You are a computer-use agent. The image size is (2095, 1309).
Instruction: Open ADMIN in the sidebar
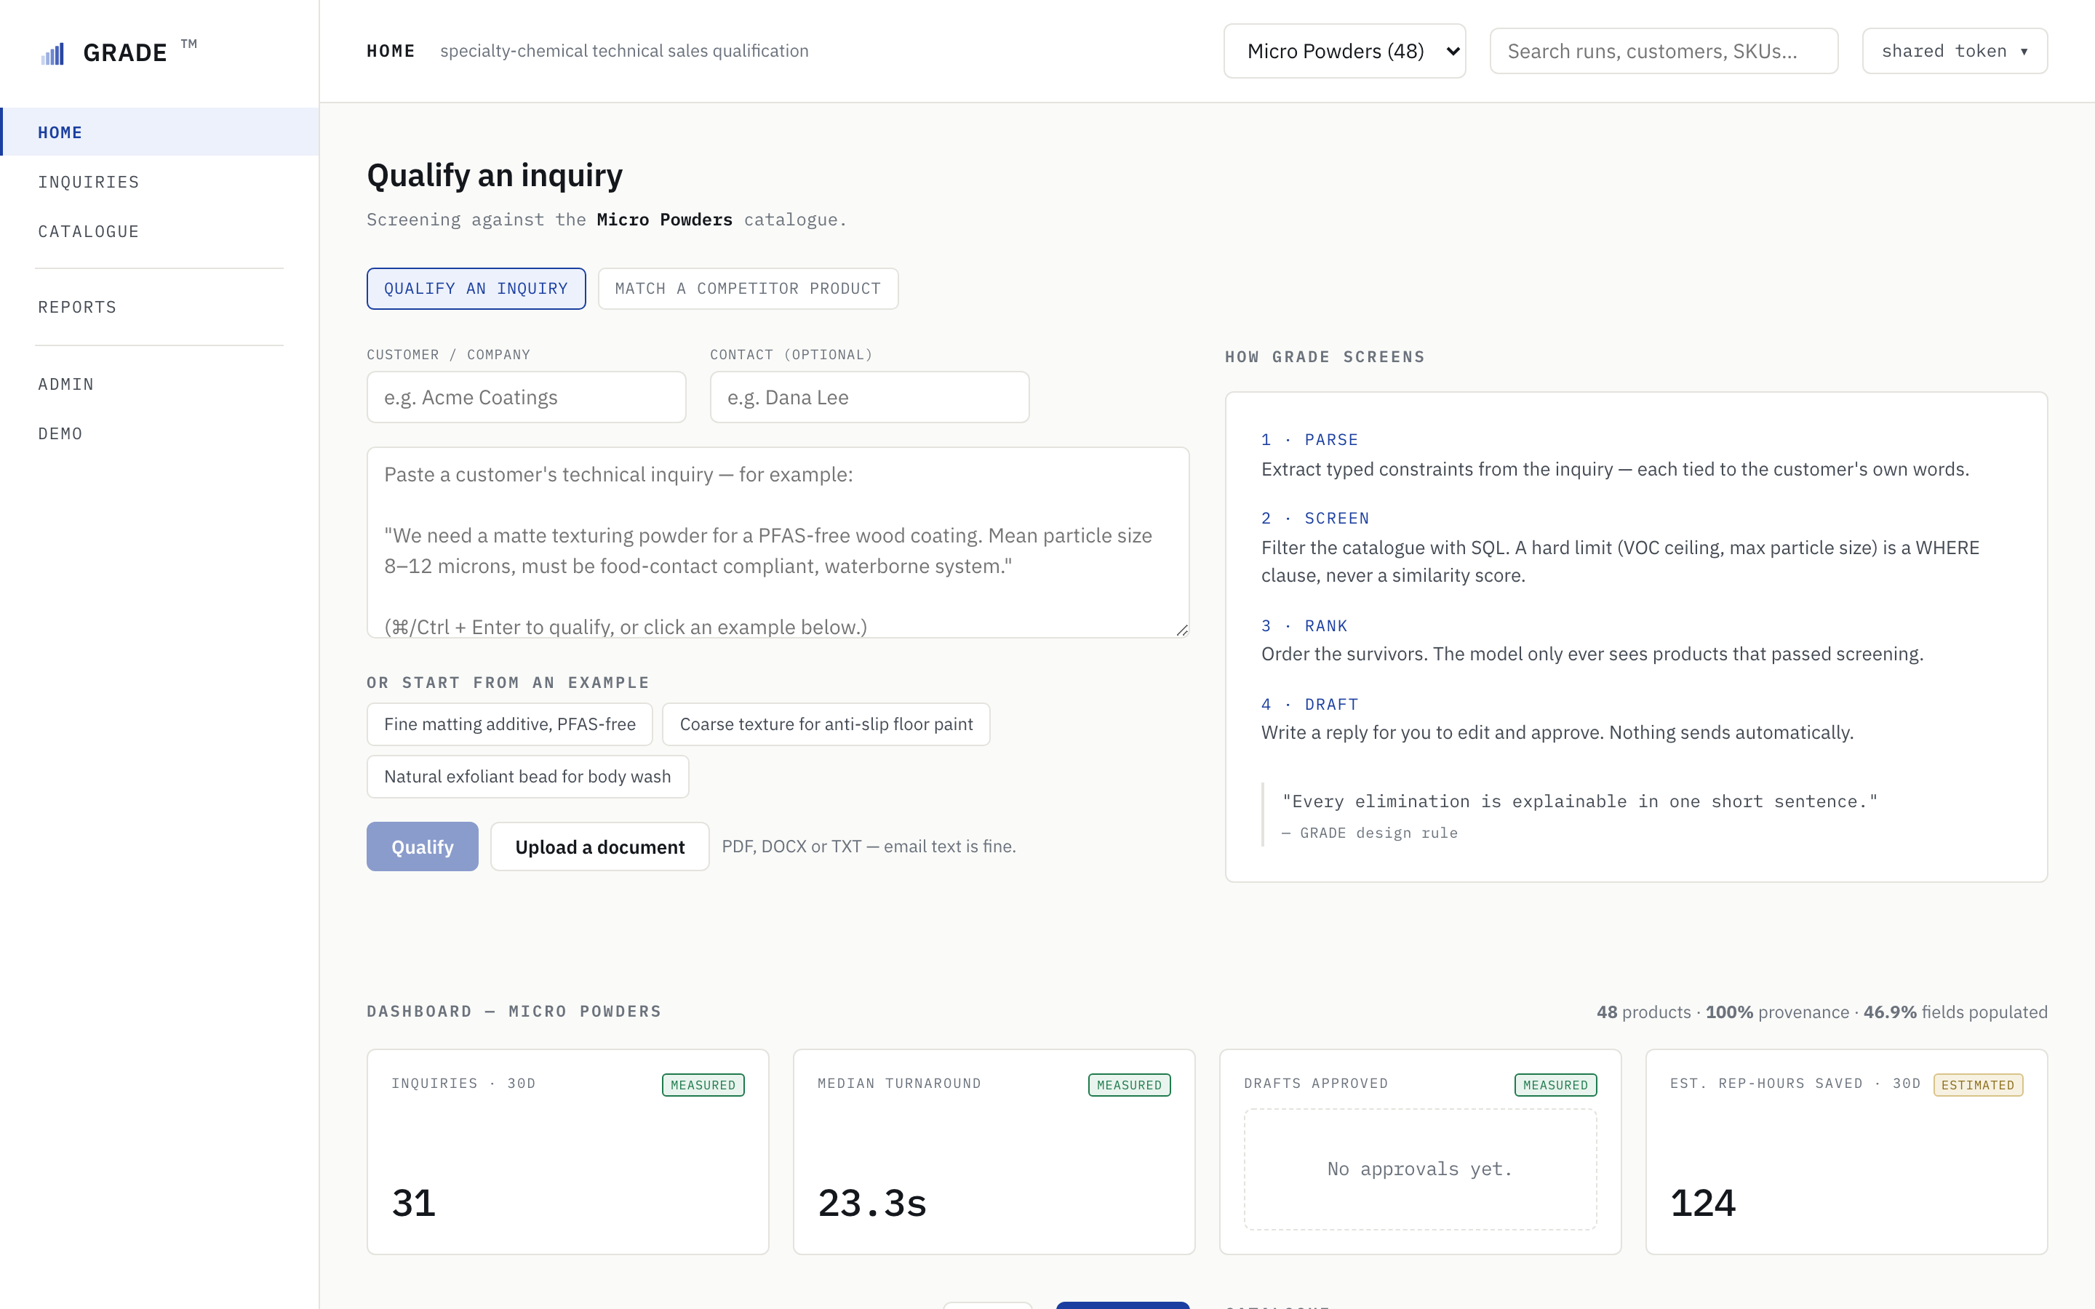pyautogui.click(x=159, y=385)
